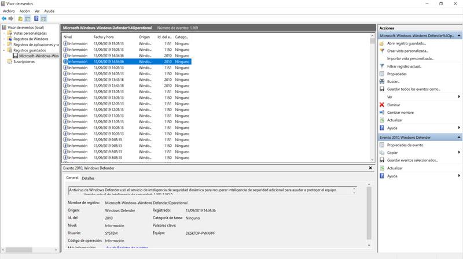Open log 'Propiedades' action
The image size is (463, 259).
(x=397, y=74)
